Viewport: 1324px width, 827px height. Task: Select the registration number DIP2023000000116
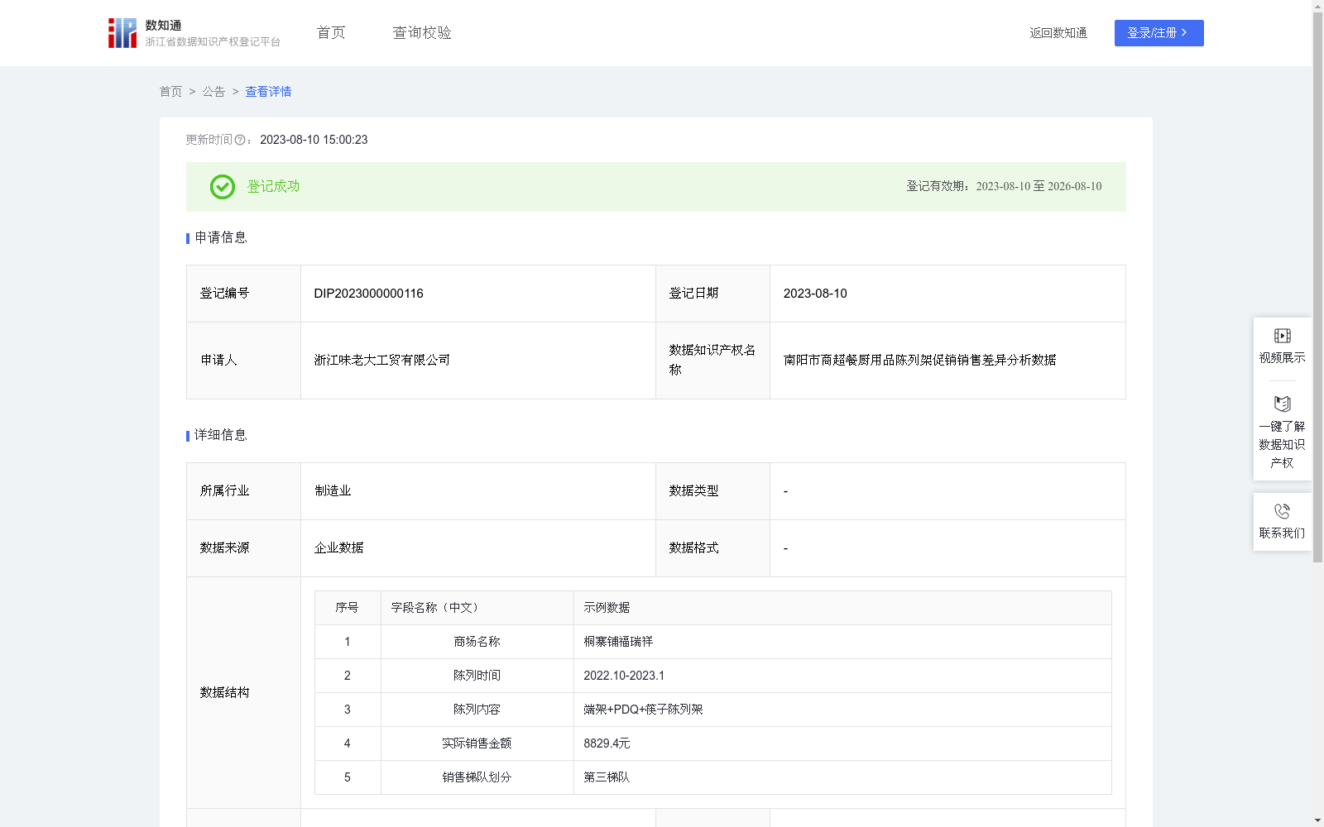click(368, 294)
